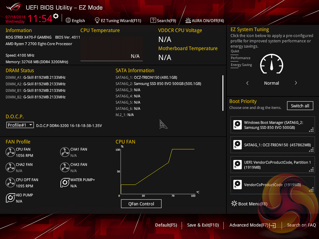This screenshot has width=319, height=239.
Task: Click the settings gear next to the clock
Action: point(56,16)
